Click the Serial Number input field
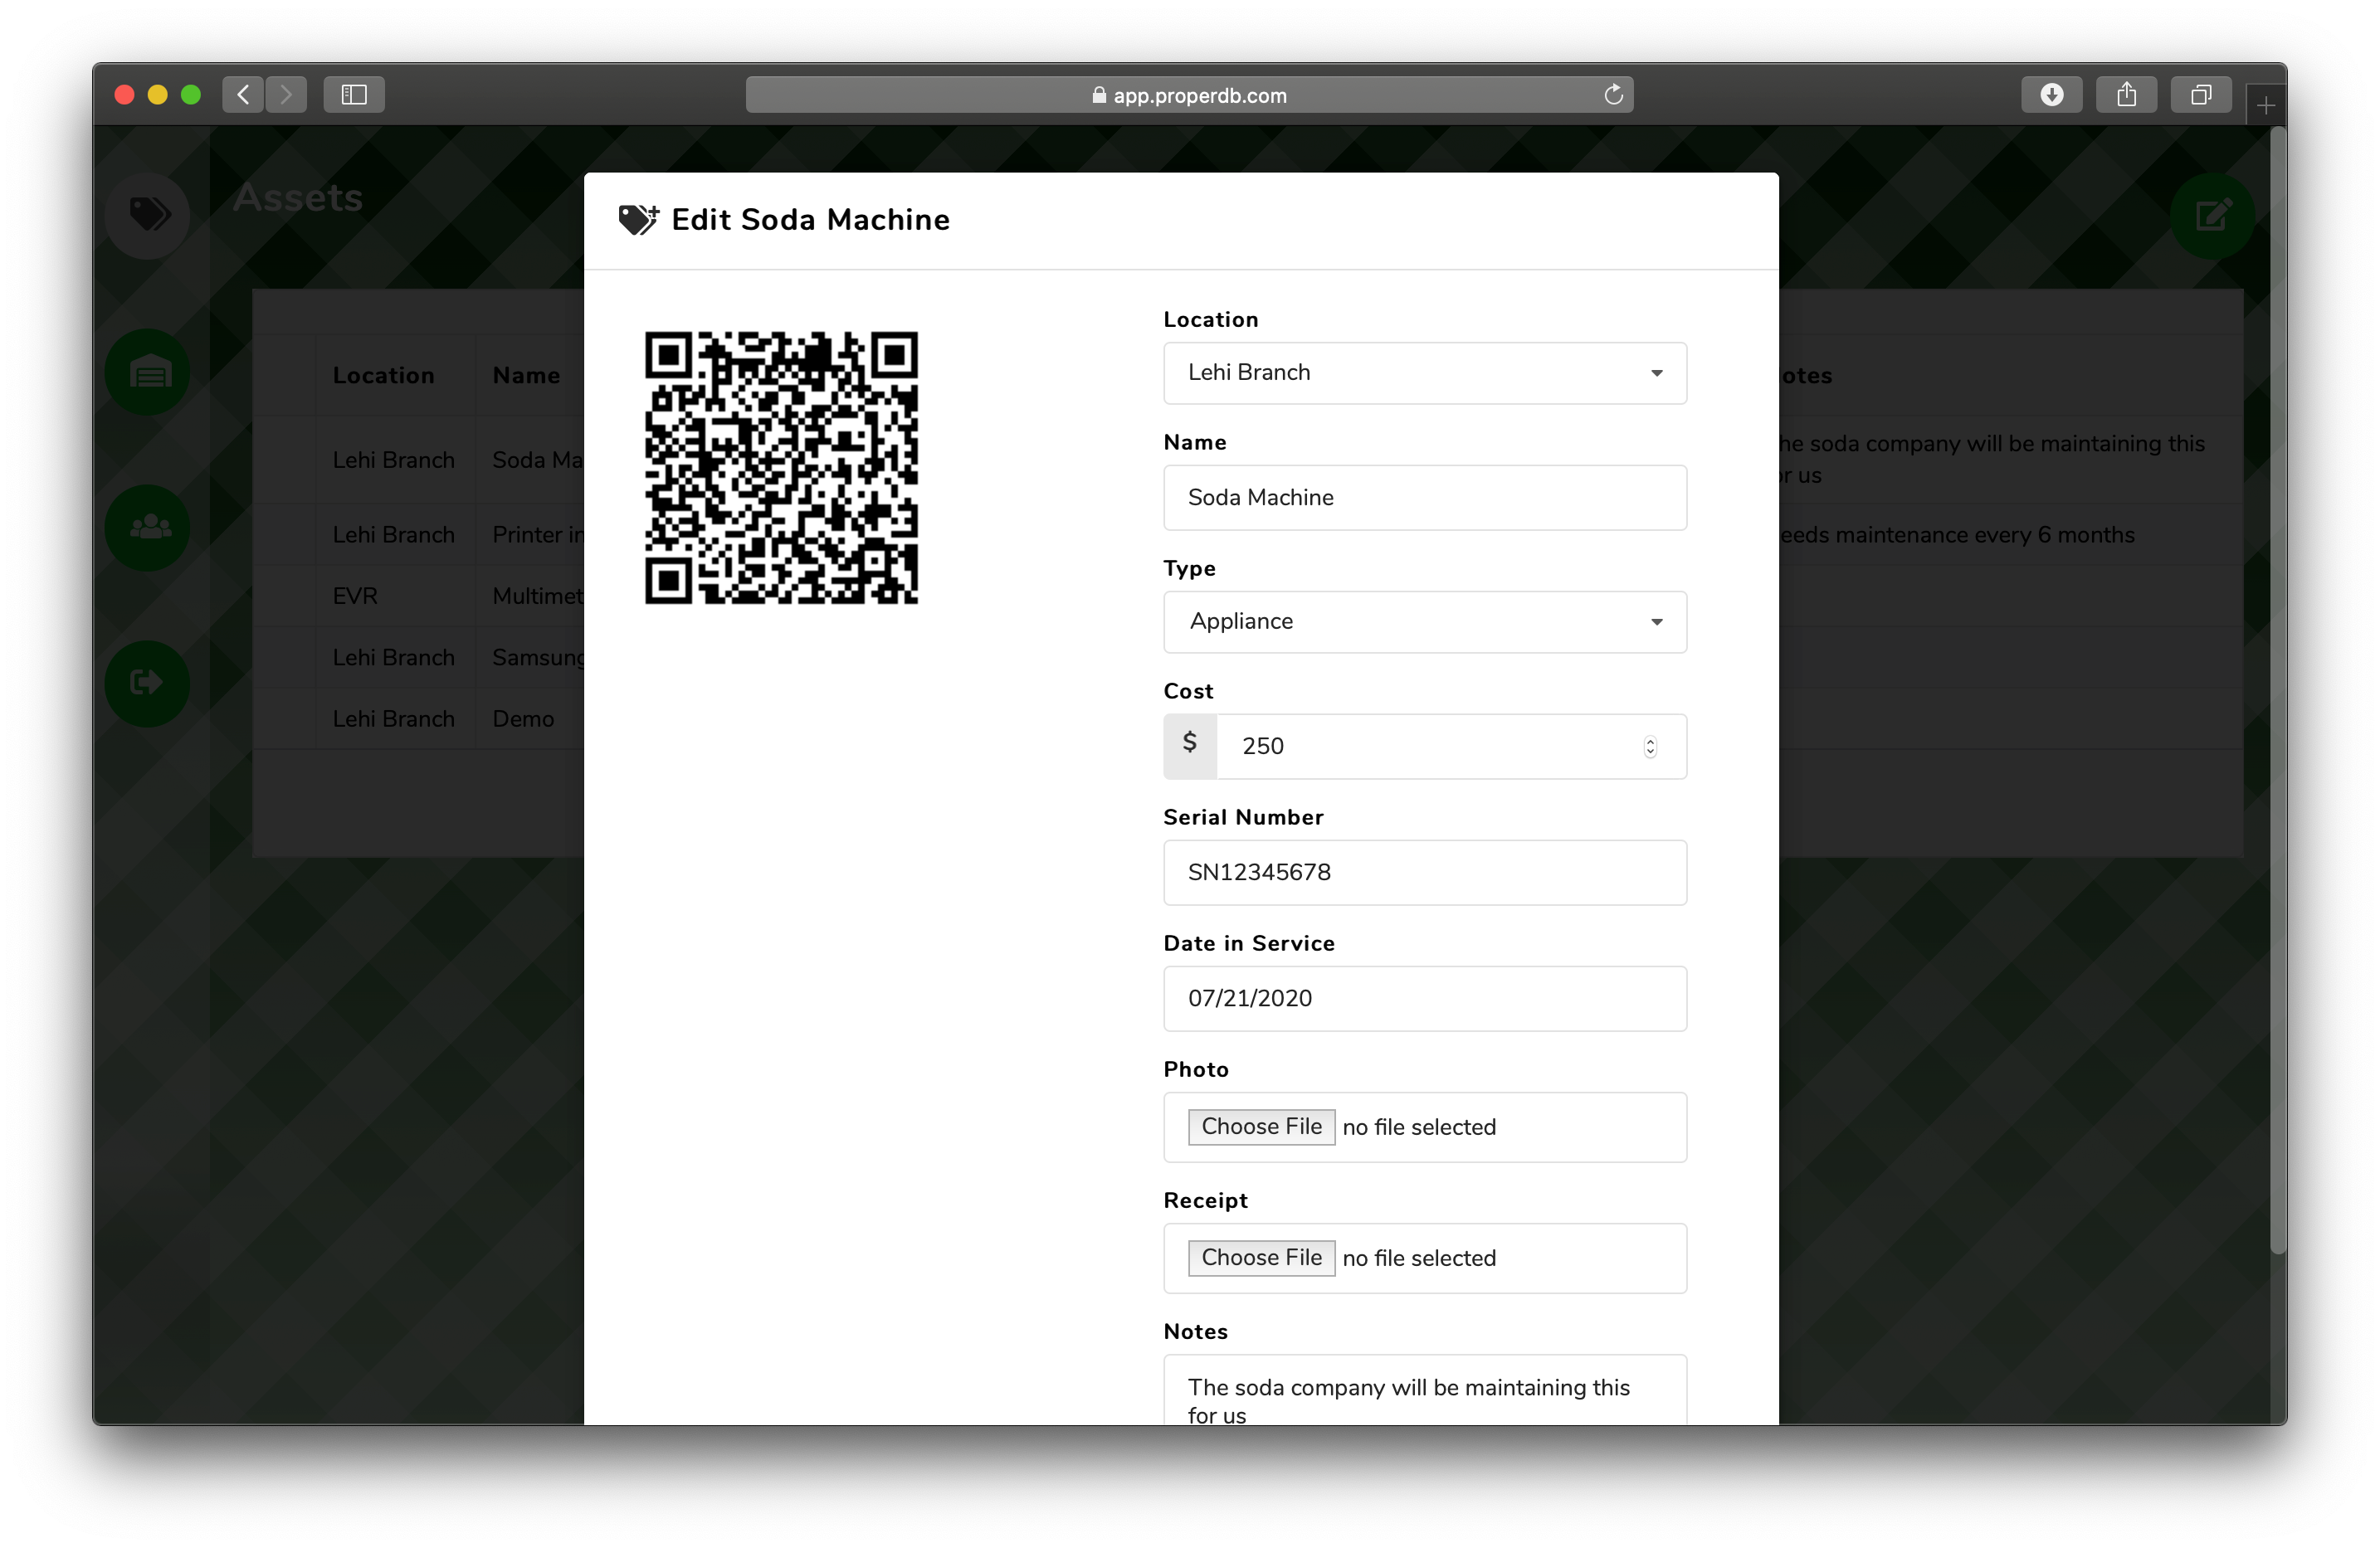The width and height of the screenshot is (2380, 1548). click(x=1424, y=872)
